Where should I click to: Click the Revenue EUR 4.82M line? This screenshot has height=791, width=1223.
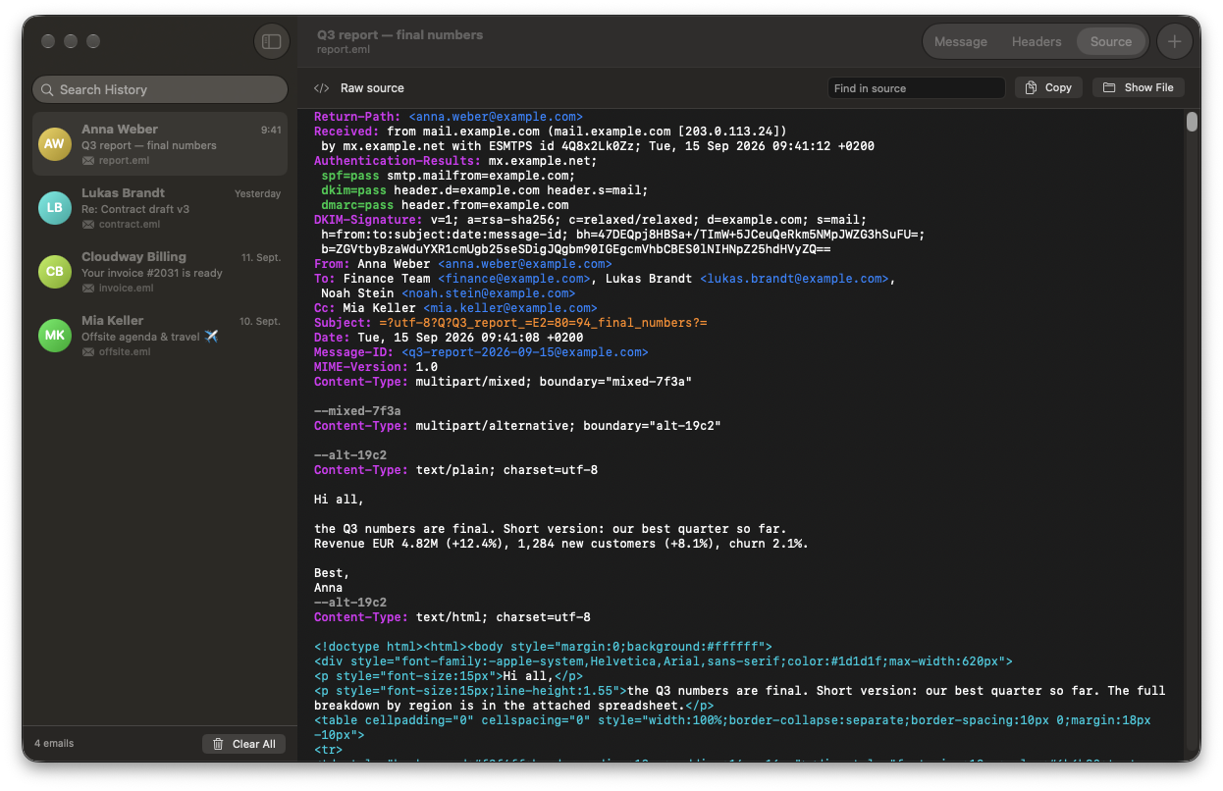(561, 544)
